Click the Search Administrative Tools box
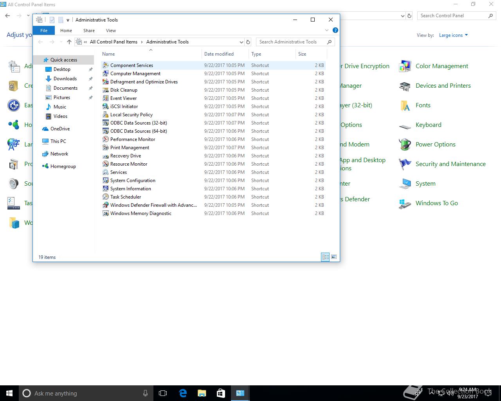 pyautogui.click(x=296, y=42)
